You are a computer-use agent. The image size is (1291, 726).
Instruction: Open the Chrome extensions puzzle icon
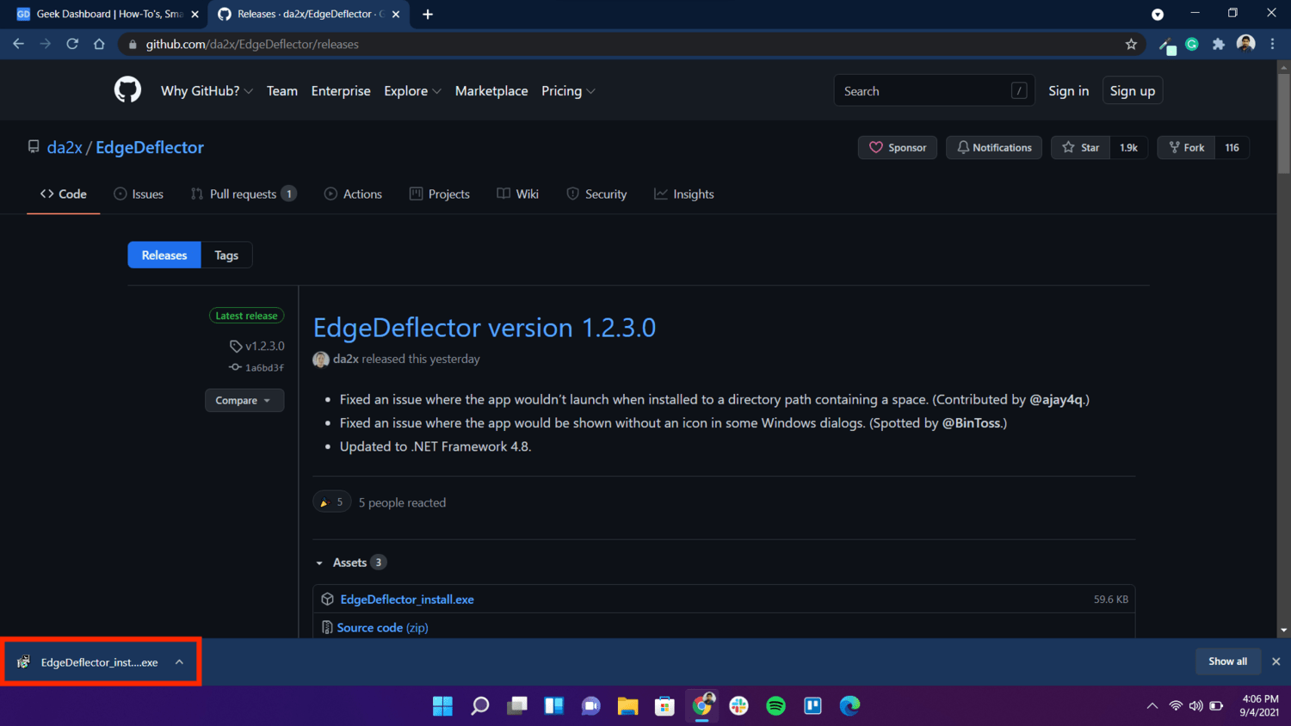1219,44
